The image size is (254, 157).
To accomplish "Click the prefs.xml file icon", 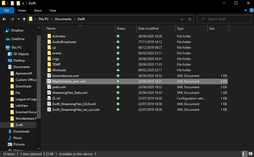I will click(49, 87).
